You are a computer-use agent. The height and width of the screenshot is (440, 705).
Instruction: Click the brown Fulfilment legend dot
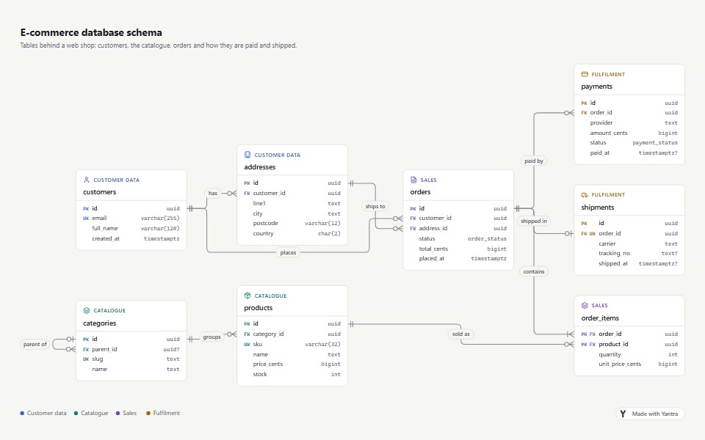tap(148, 413)
